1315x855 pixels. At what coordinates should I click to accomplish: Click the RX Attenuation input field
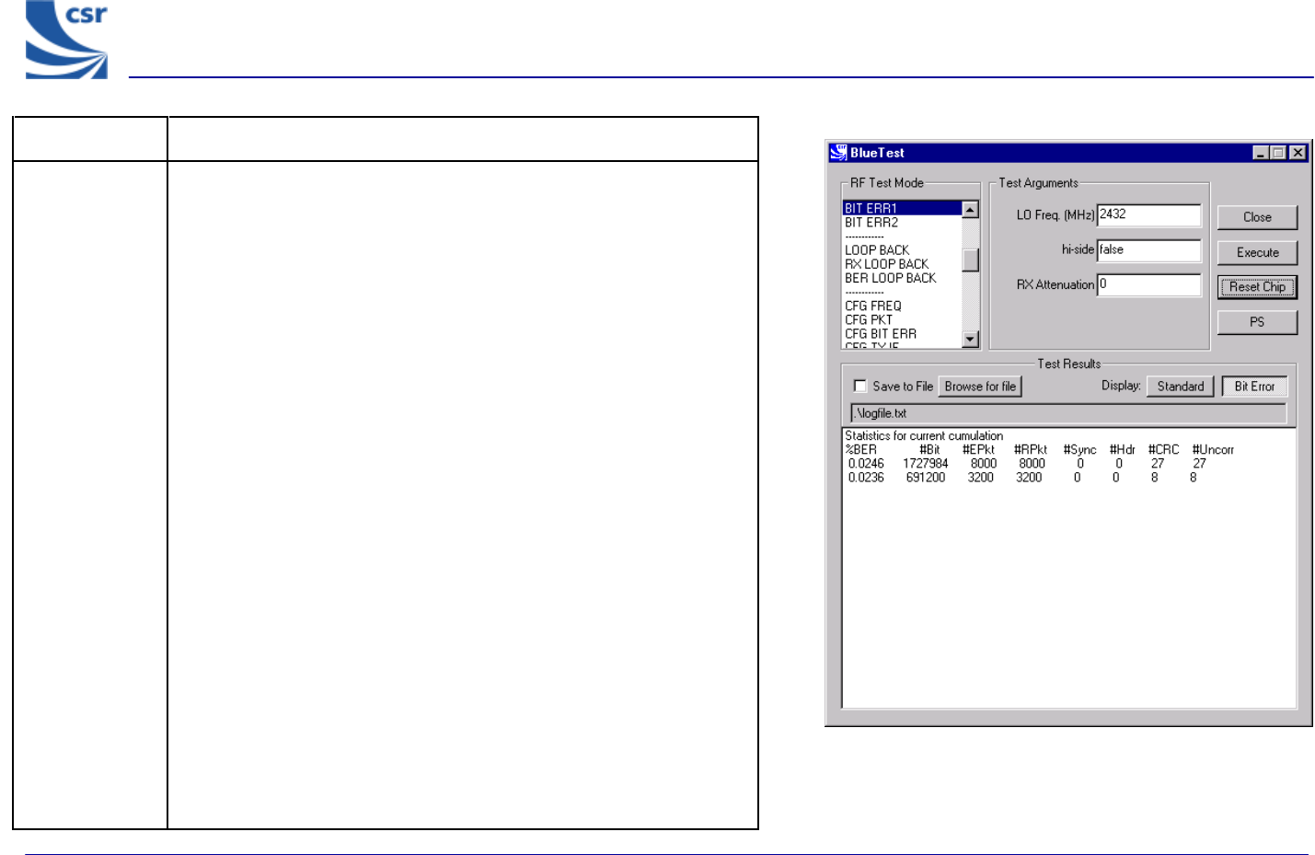pos(1149,285)
